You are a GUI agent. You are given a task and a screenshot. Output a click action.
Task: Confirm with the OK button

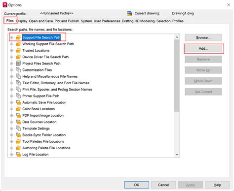pos(137,185)
